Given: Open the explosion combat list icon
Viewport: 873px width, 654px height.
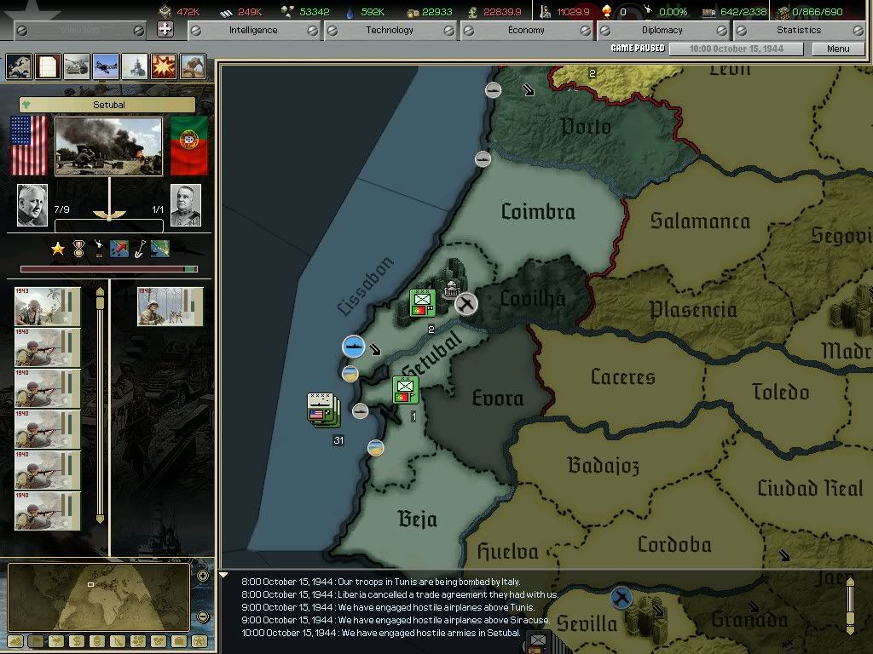Looking at the screenshot, I should [x=164, y=66].
